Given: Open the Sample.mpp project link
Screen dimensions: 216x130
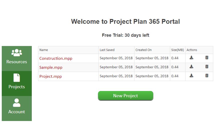Looking at the screenshot, I should 51,67.
